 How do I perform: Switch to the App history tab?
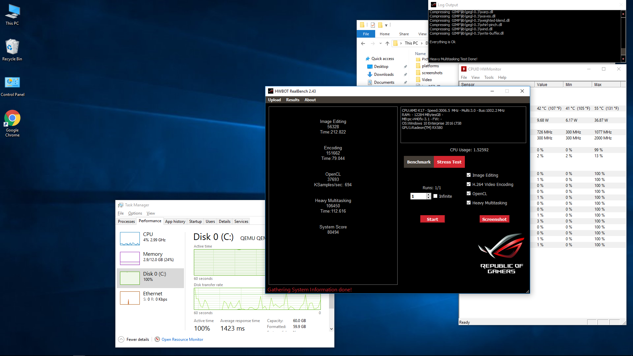click(175, 222)
